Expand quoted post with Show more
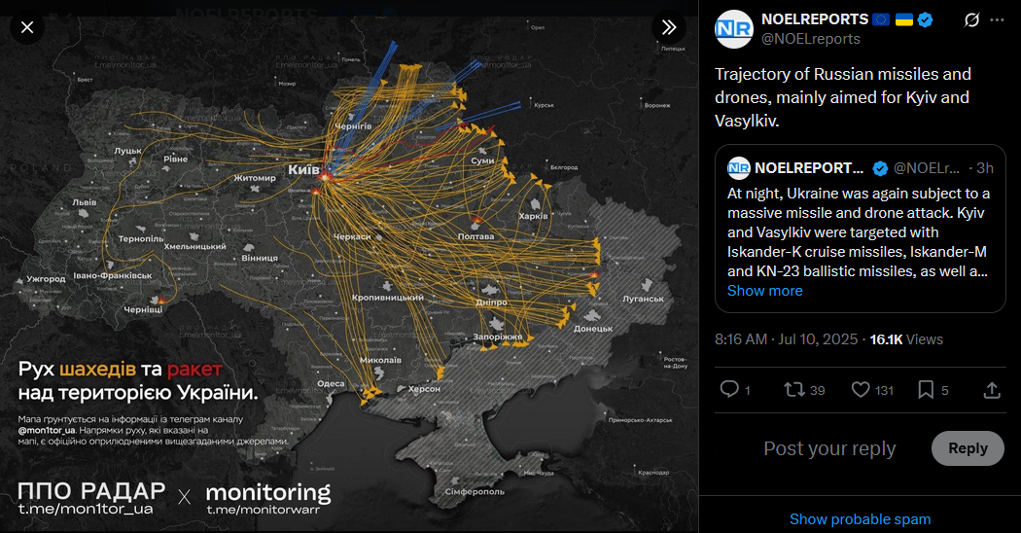Screen dimensions: 1021x533 (764, 291)
